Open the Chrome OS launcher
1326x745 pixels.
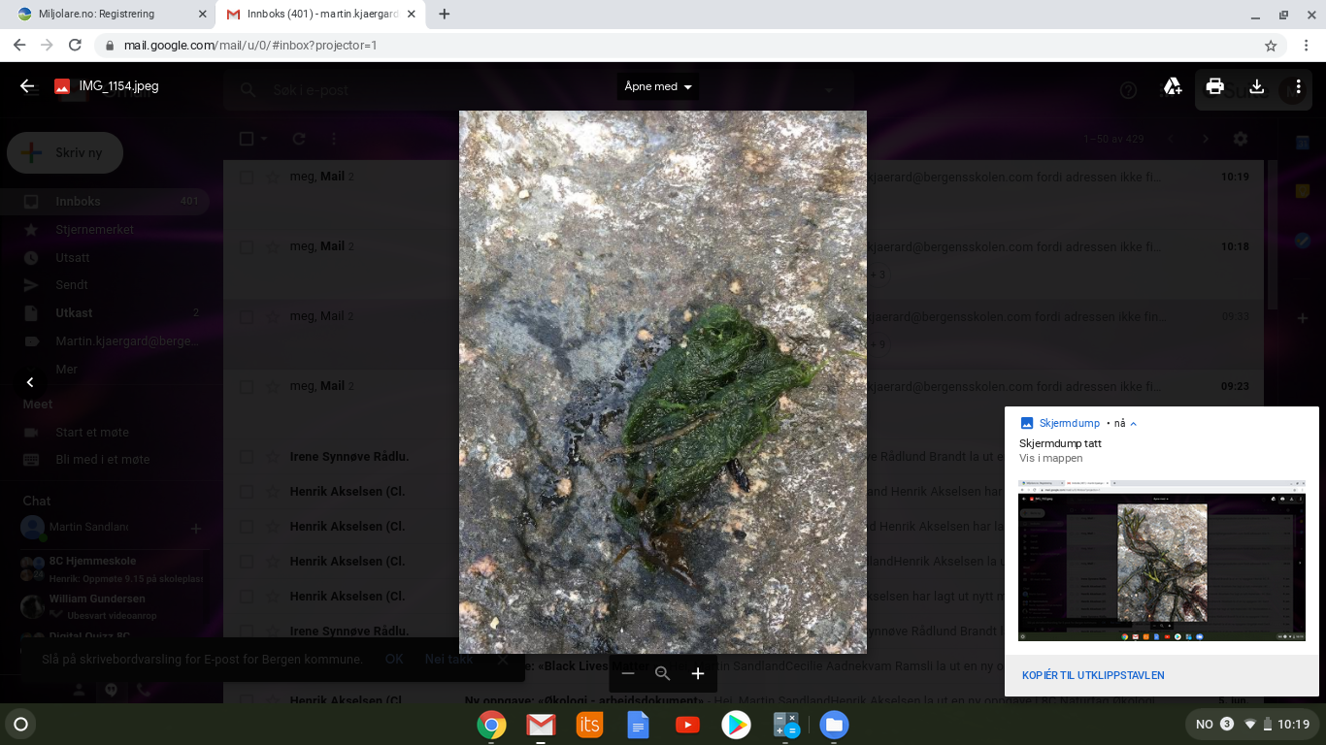pos(20,725)
